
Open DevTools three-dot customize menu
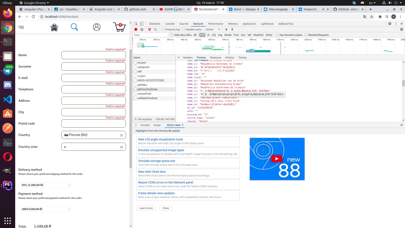pyautogui.click(x=396, y=24)
